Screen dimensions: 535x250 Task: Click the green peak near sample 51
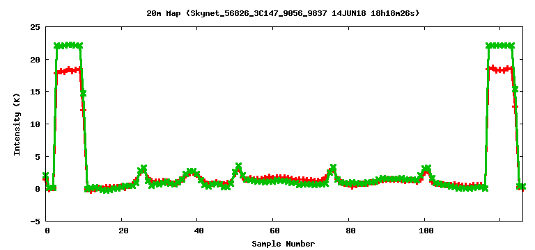(x=238, y=167)
